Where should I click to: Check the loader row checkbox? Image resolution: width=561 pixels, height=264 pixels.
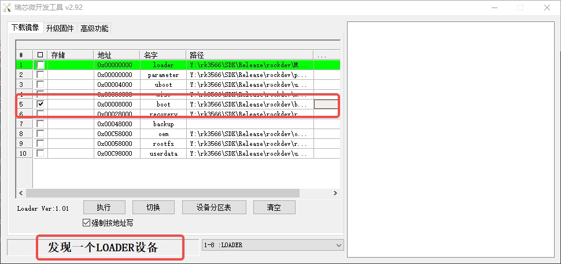[x=40, y=65]
